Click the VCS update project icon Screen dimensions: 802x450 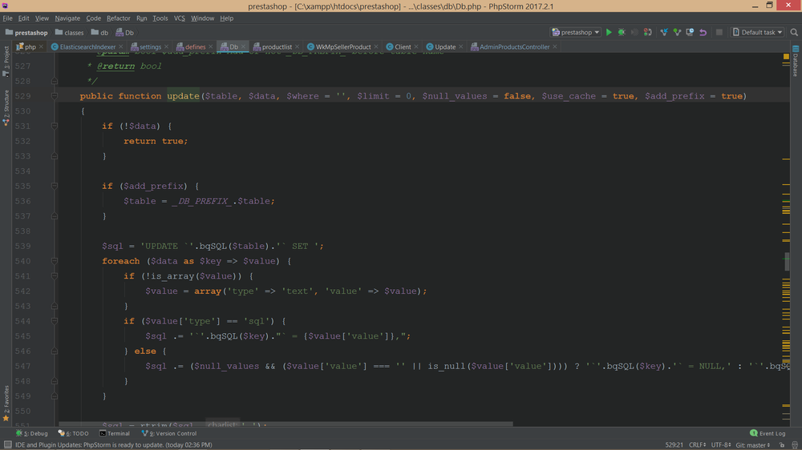point(664,33)
